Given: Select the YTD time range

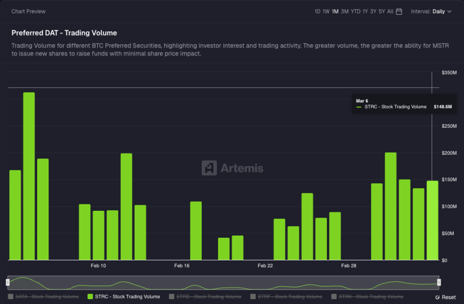Looking at the screenshot, I should tap(356, 11).
